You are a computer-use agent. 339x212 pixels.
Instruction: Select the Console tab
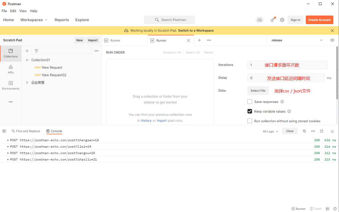coord(54,131)
